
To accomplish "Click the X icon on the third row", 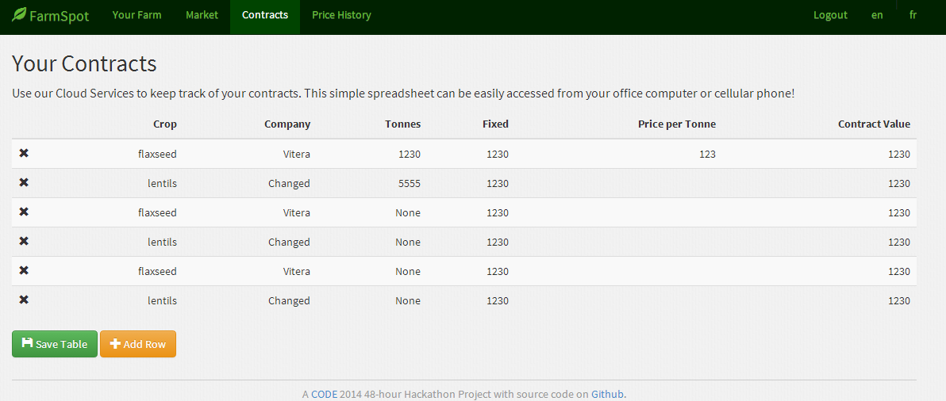I will click(x=24, y=212).
